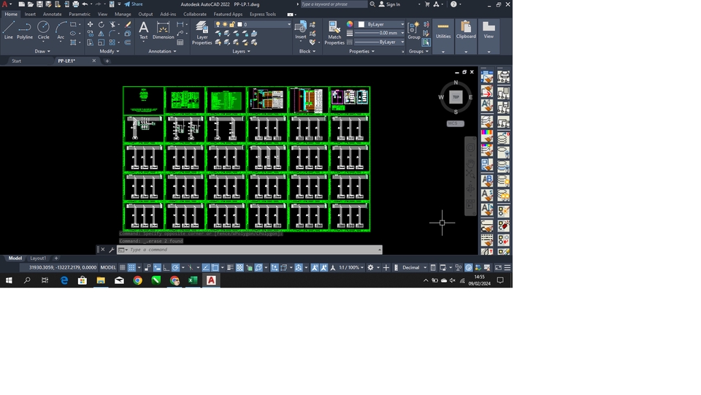Click MODEL space button on status bar

coord(108,268)
